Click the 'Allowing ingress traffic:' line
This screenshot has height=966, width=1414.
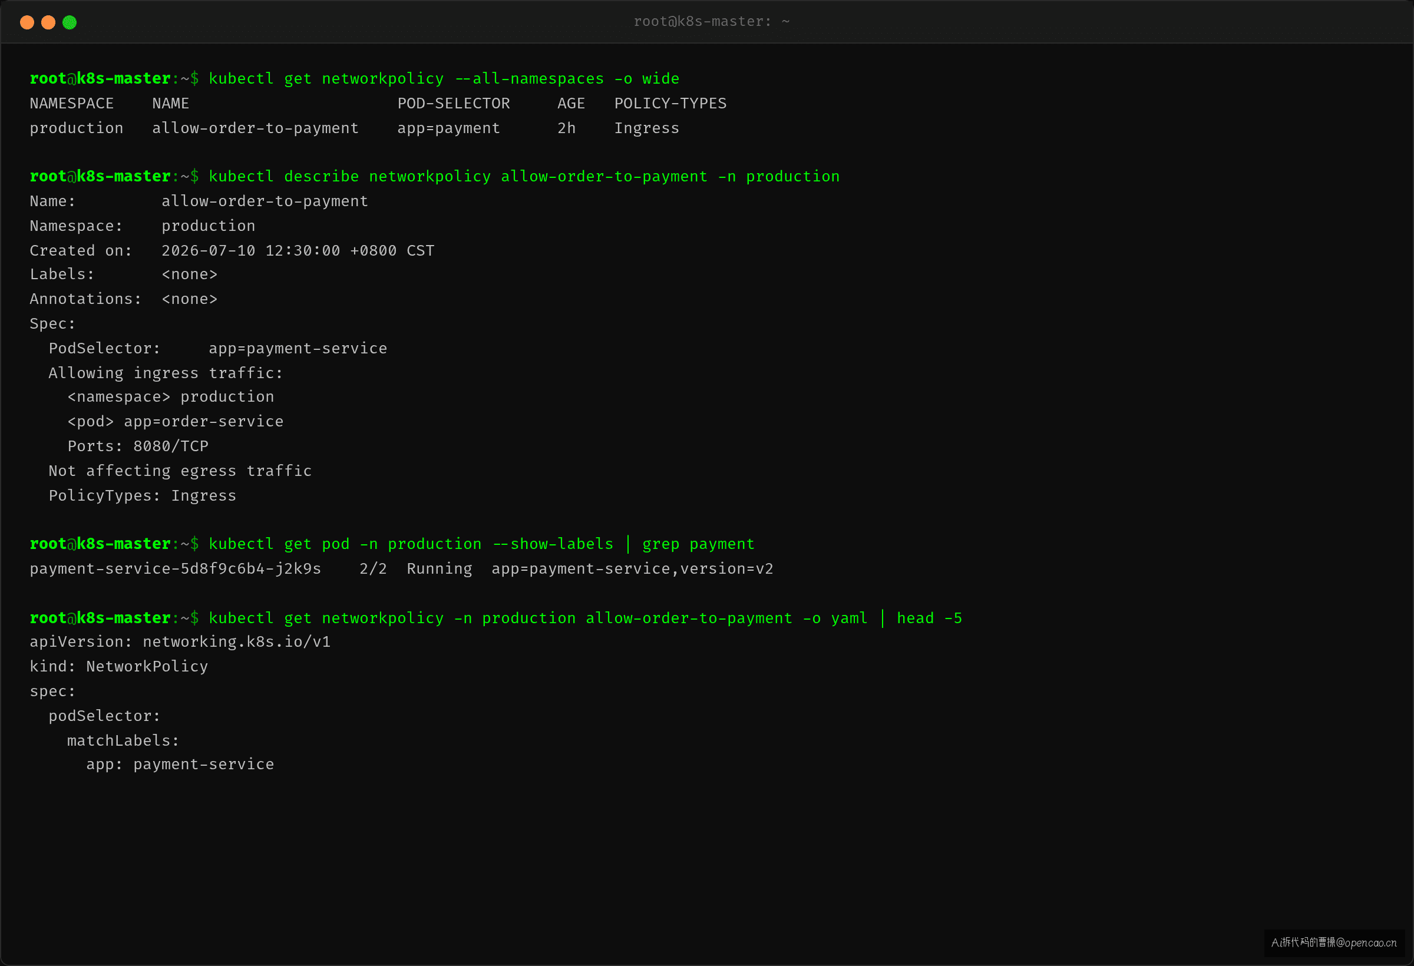pyautogui.click(x=166, y=373)
